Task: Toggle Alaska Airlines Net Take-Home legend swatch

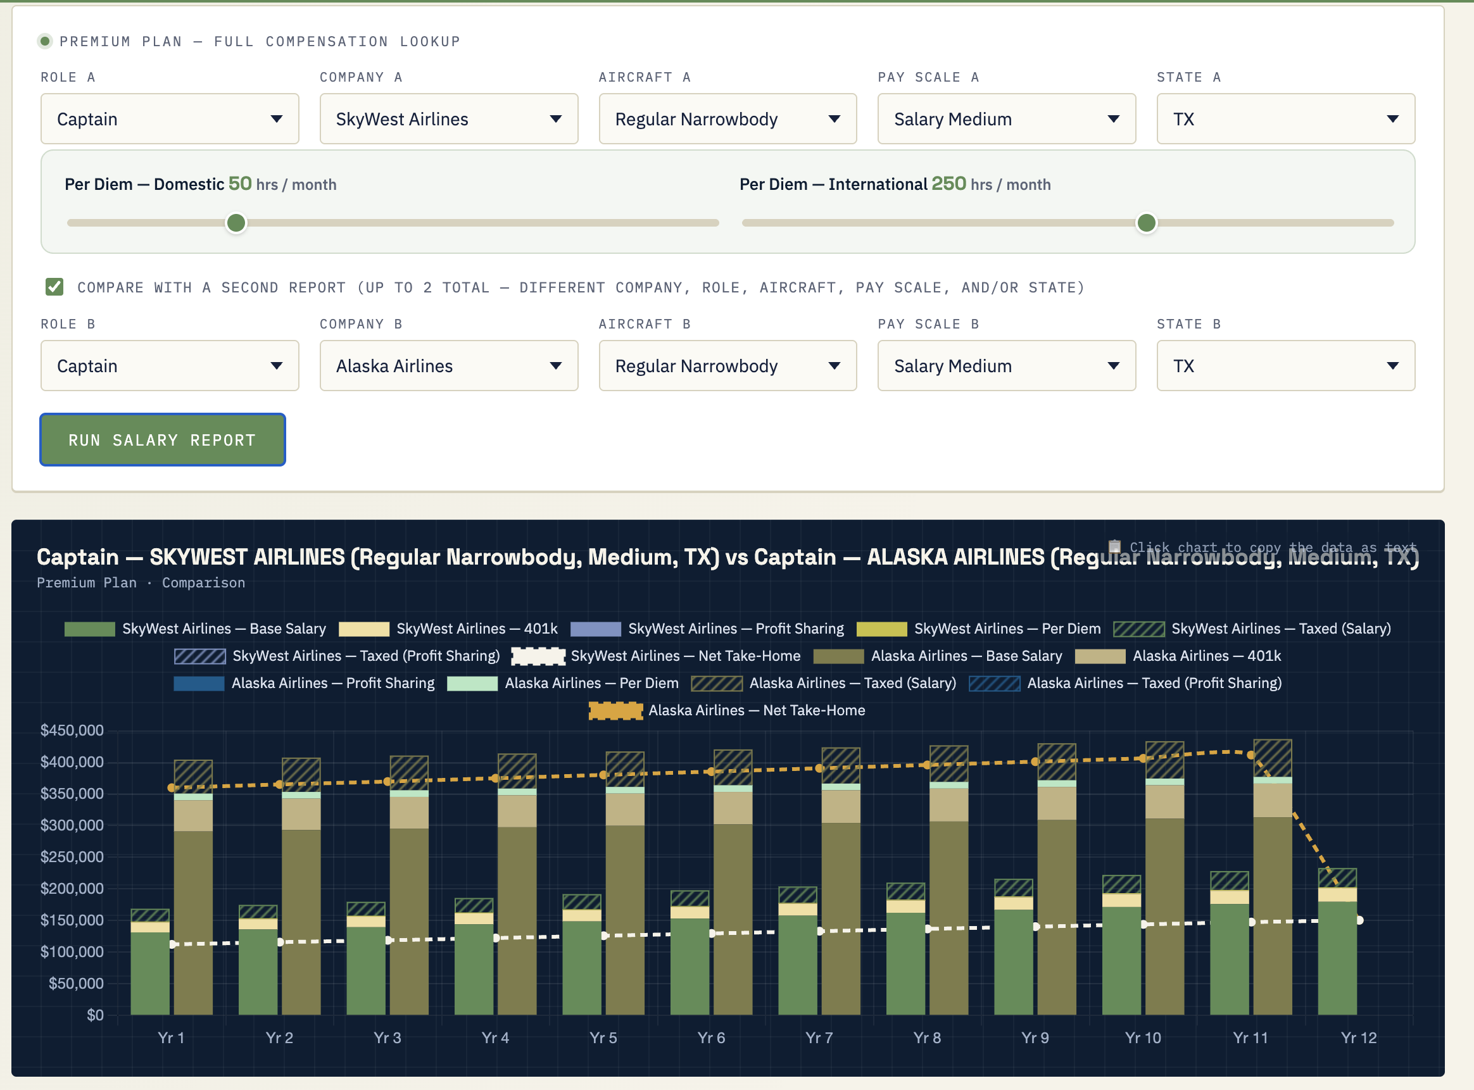Action: click(615, 711)
